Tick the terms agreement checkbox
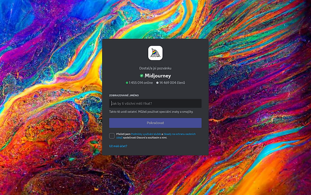Screen dimensions: 311x195 pos(112,136)
